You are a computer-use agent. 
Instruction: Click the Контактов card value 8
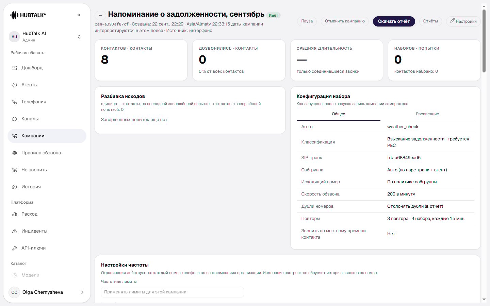pos(105,60)
